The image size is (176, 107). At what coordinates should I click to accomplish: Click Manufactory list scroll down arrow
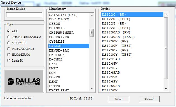click(x=92, y=89)
